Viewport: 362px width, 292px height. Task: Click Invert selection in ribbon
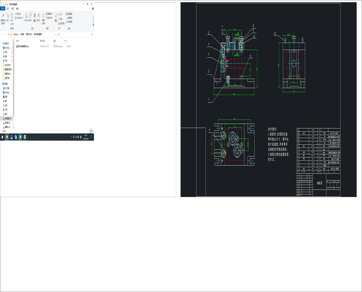(69, 22)
